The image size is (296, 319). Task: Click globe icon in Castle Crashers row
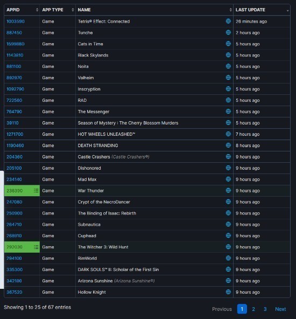point(228,157)
